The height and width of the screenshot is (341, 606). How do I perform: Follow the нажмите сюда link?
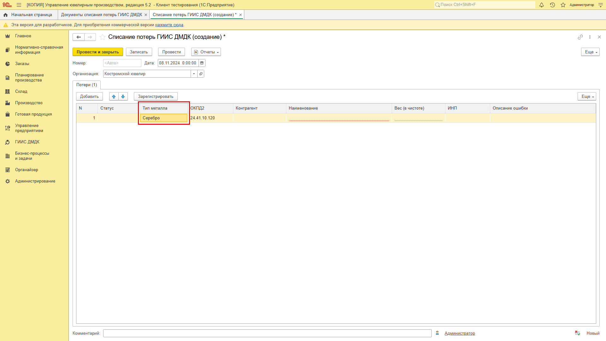coord(169,25)
